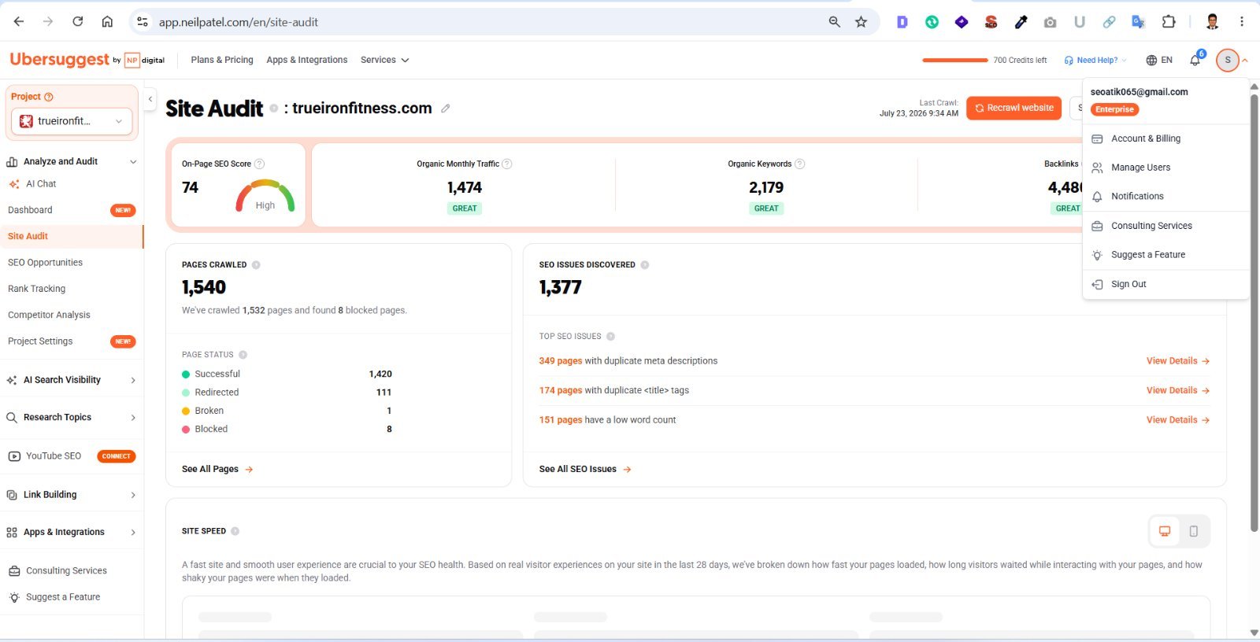Image resolution: width=1260 pixels, height=642 pixels.
Task: Open the trueironfit project dropdown
Action: point(72,121)
